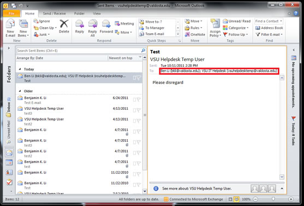Screen dimensions: 304x206
Task: Switch to the Calendar view
Action: click(9, 163)
